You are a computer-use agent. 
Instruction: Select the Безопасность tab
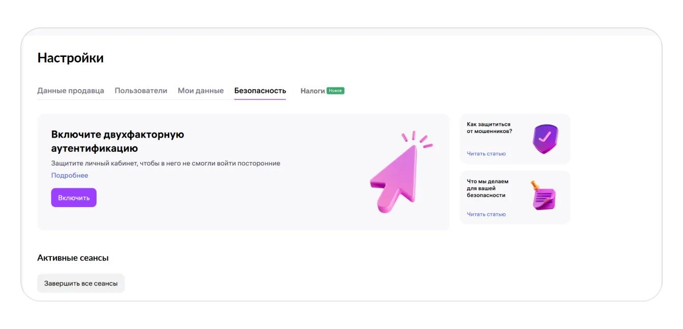pos(260,91)
